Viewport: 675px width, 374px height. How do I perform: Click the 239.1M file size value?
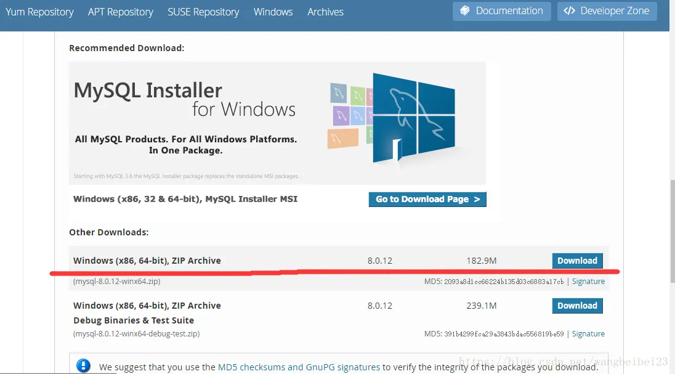(x=481, y=306)
